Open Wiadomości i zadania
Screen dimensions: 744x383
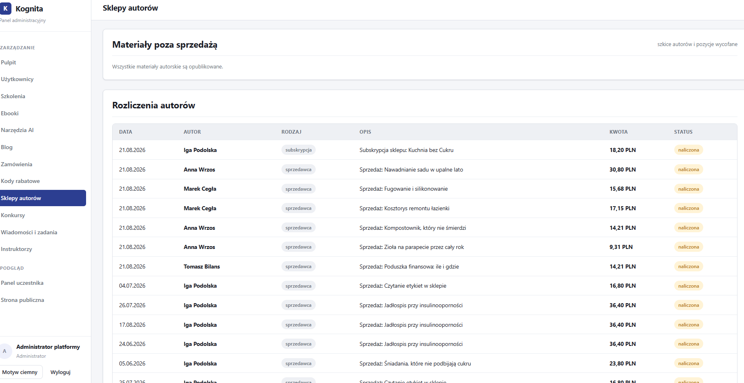click(x=29, y=232)
